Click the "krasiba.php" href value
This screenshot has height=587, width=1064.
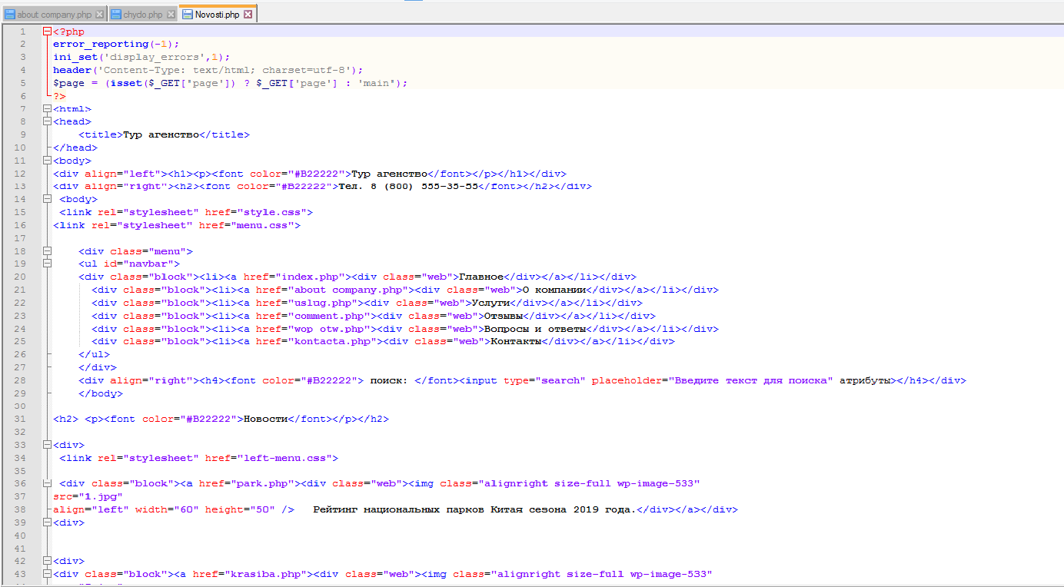(x=266, y=574)
